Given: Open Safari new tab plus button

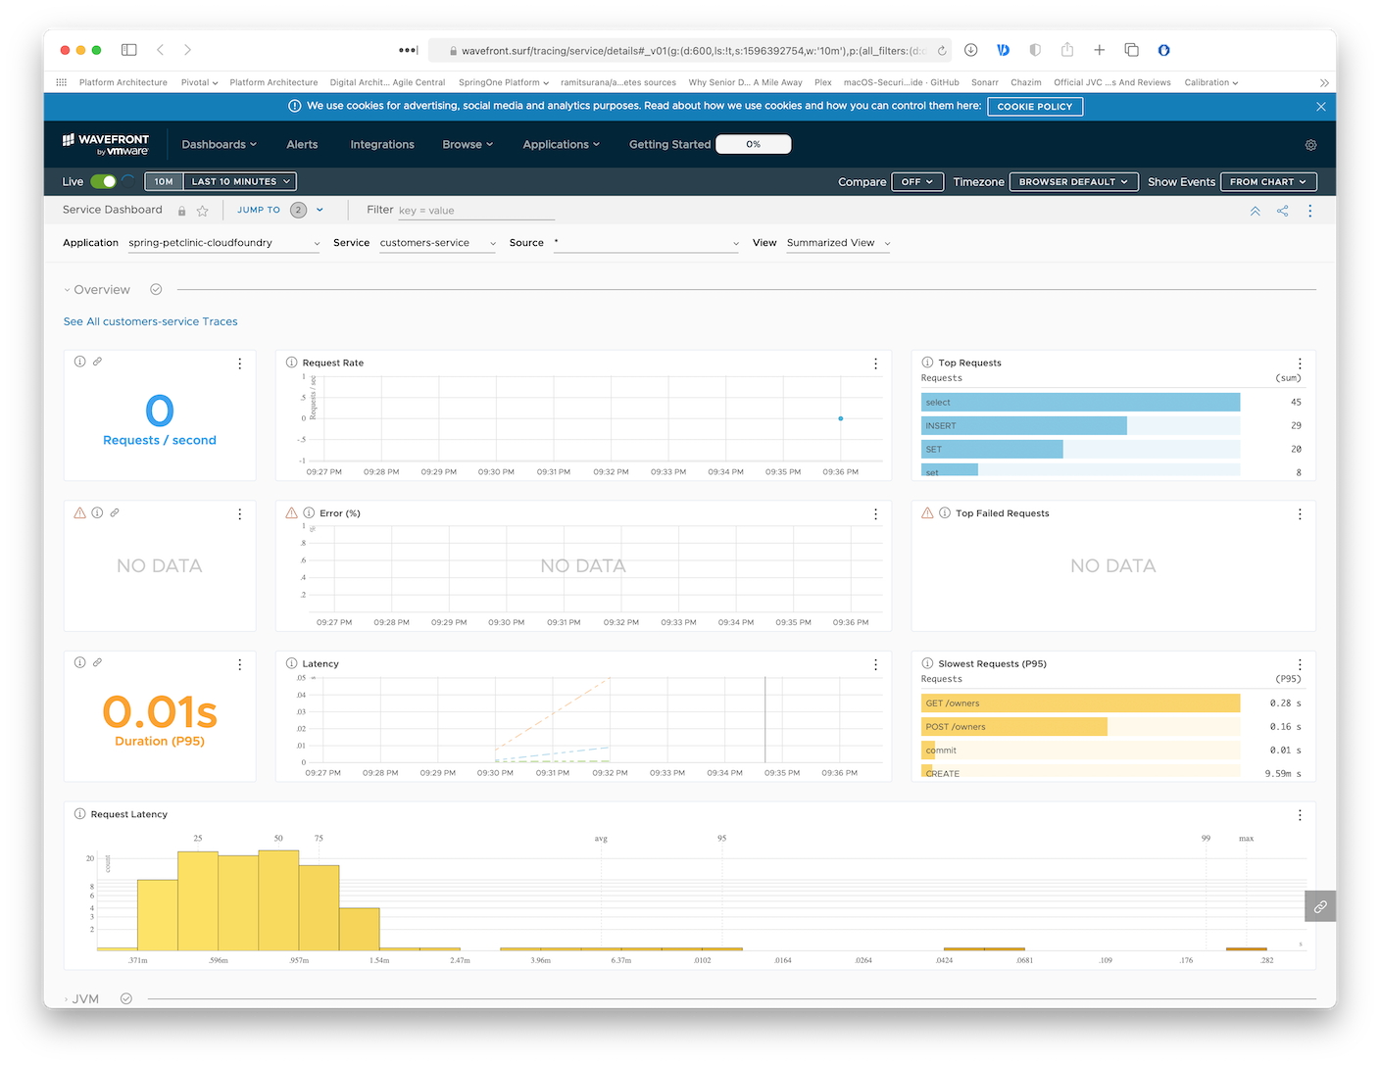Looking at the screenshot, I should coord(1099,50).
